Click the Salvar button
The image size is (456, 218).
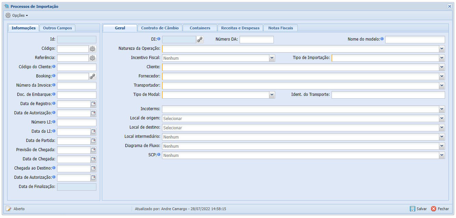click(418, 209)
